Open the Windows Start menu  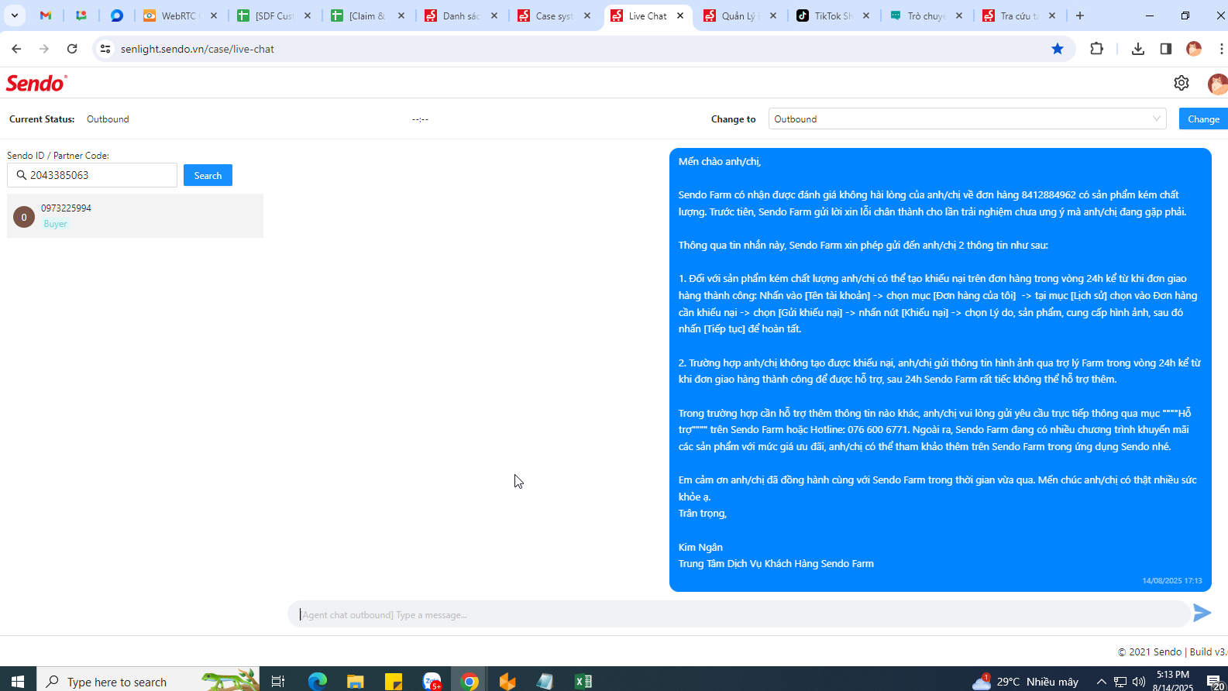[x=18, y=681]
